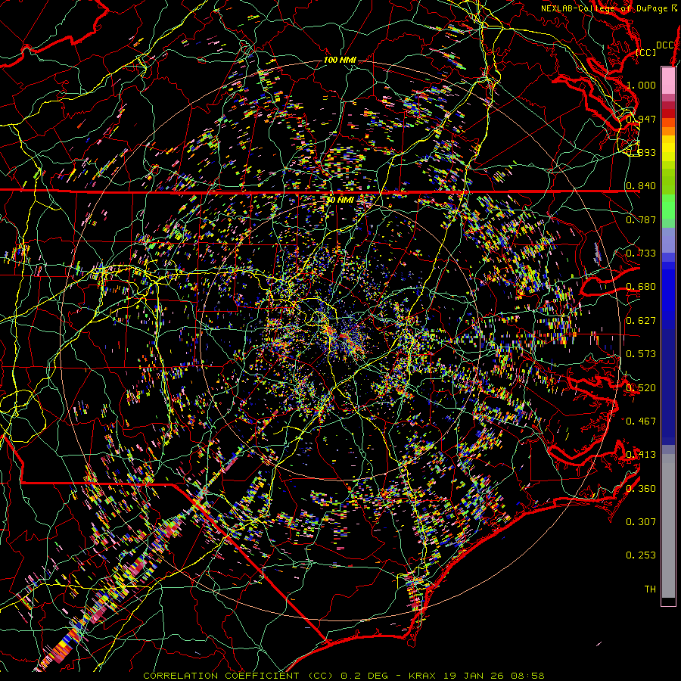Select the 0.787 scale value
Image resolution: width=681 pixels, height=681 pixels.
[x=641, y=219]
